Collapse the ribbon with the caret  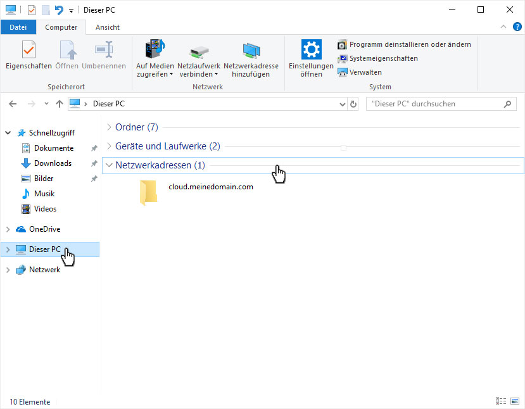[x=503, y=27]
